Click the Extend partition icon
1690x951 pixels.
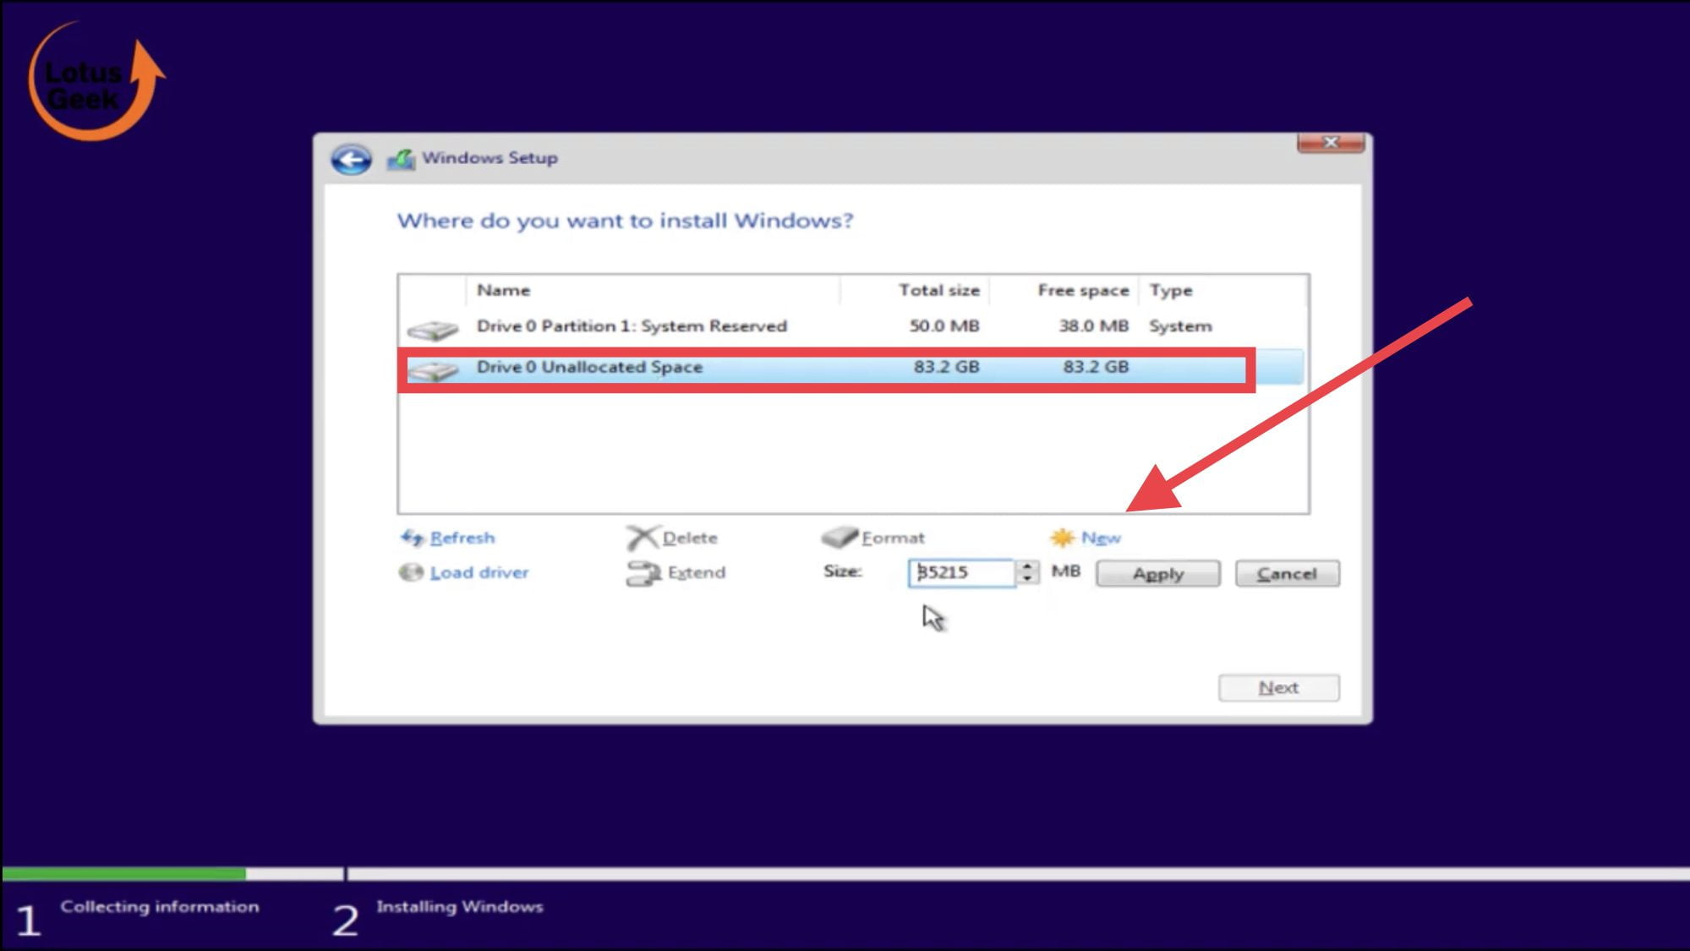coord(643,573)
